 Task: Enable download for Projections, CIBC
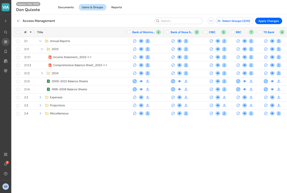point(224,105)
